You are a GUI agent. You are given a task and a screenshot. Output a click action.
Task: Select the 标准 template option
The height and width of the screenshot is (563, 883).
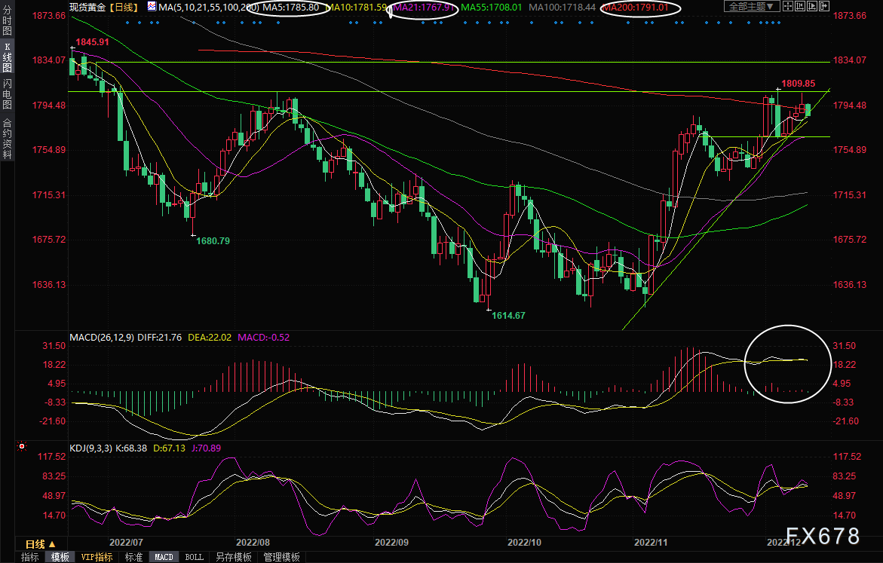(x=133, y=557)
